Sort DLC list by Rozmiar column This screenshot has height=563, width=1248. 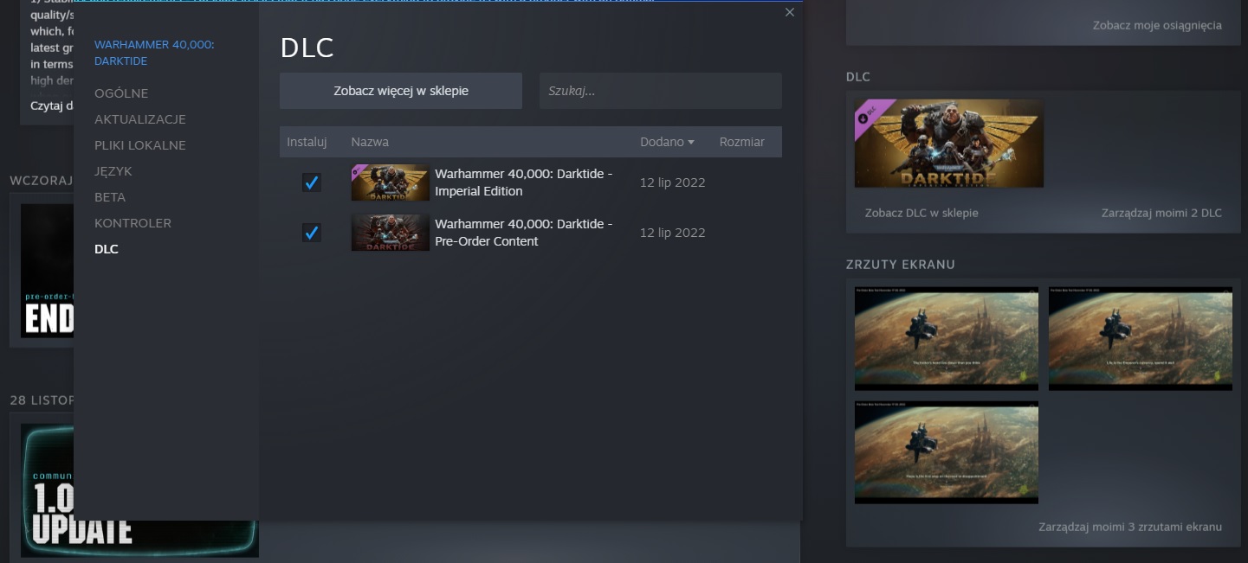pyautogui.click(x=742, y=142)
